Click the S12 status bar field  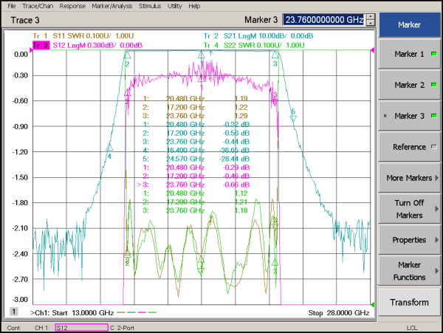(x=80, y=327)
